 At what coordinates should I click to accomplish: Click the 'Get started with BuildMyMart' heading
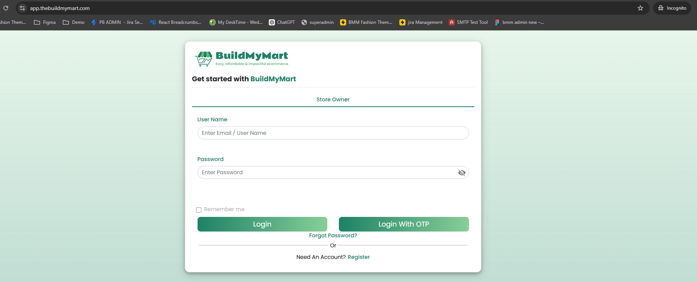point(244,79)
